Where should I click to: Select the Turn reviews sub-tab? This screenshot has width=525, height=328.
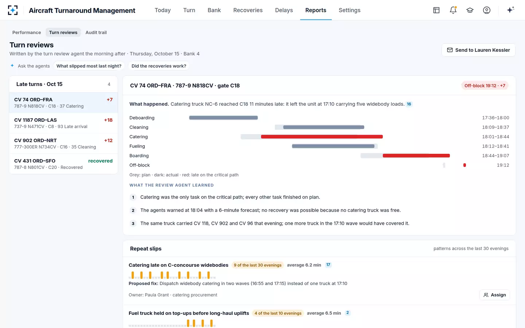click(x=63, y=32)
